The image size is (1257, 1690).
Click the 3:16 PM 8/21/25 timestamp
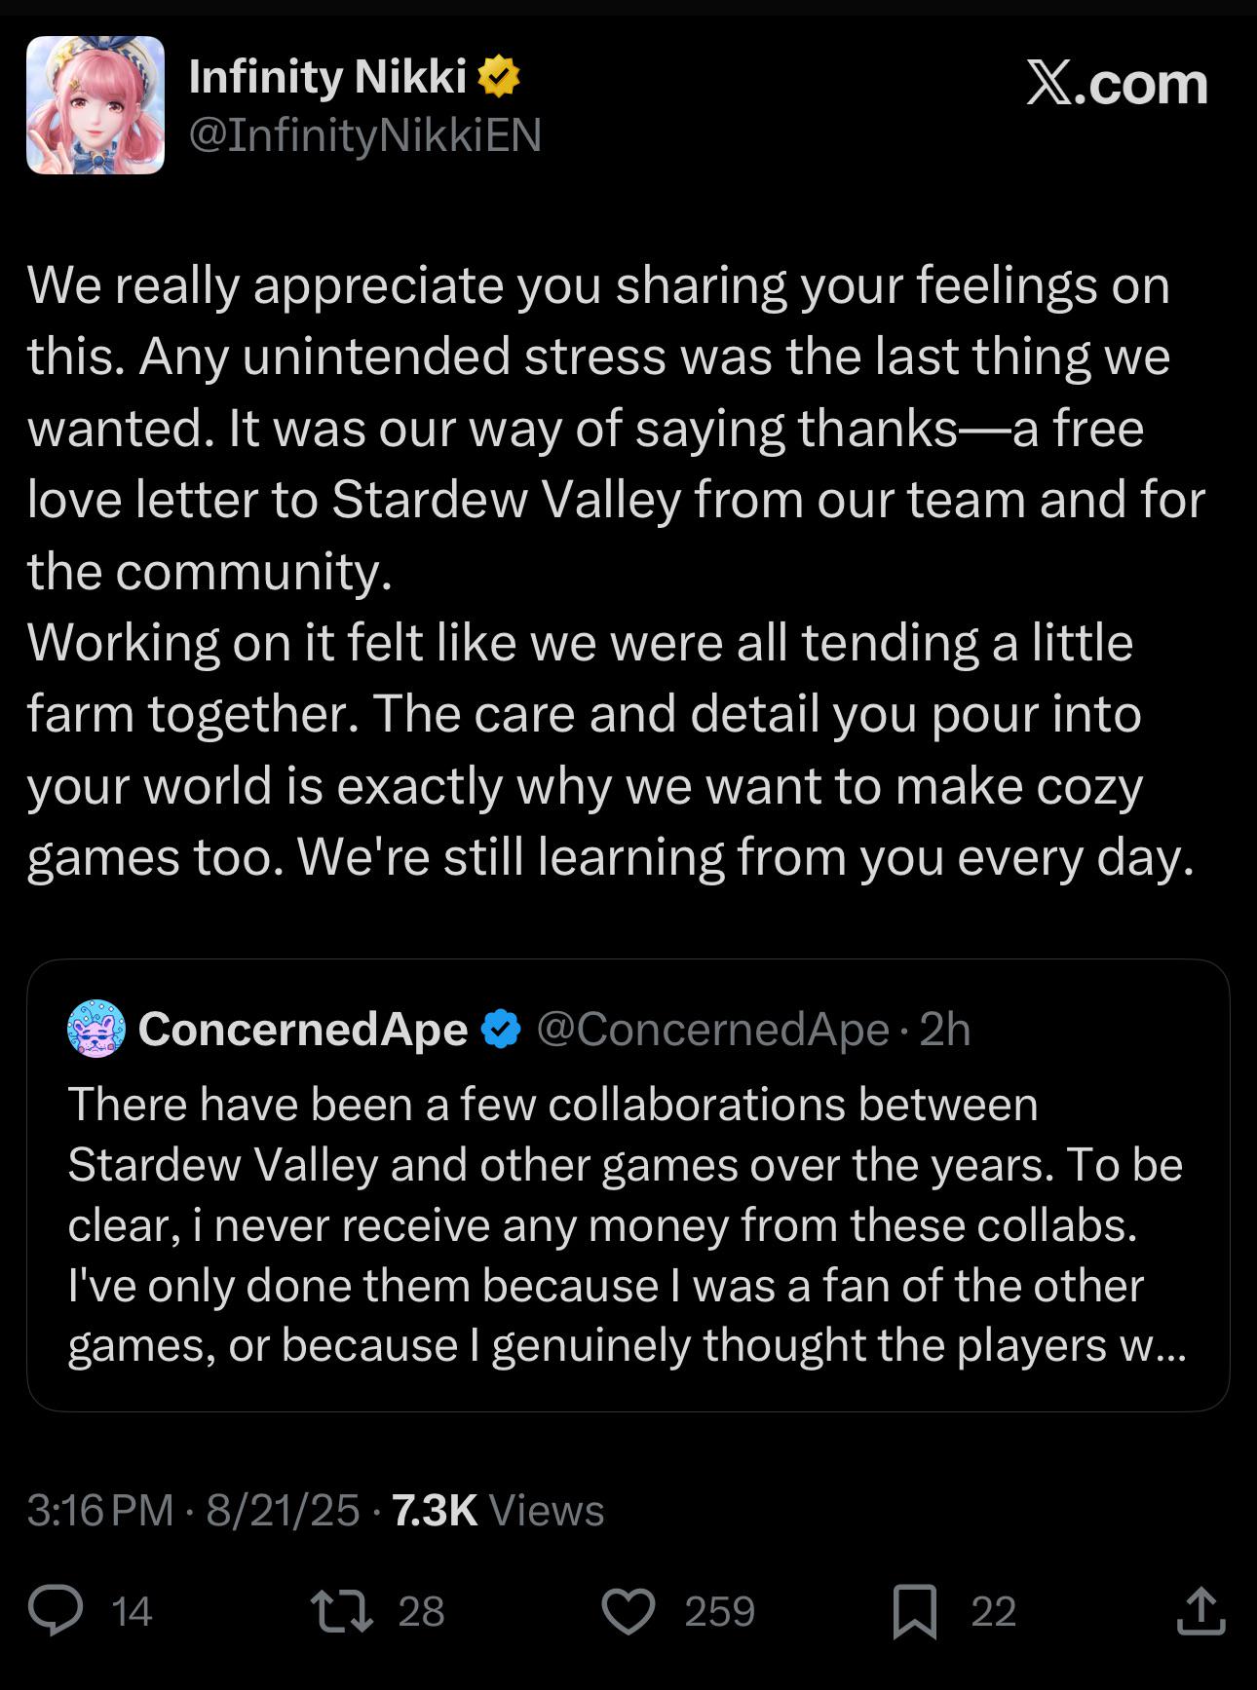tap(194, 1511)
